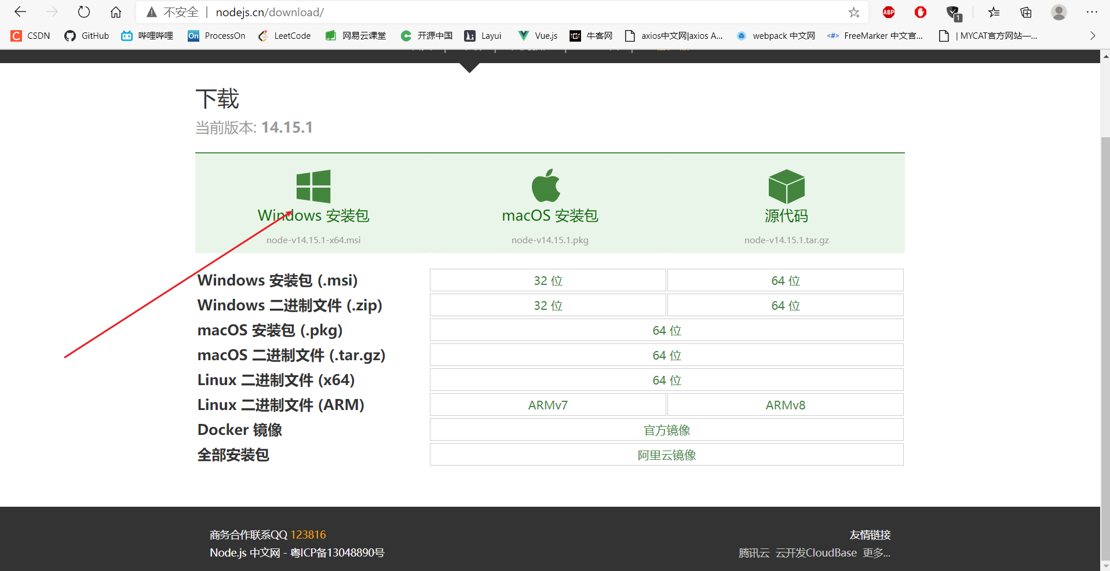This screenshot has height=571, width=1110.
Task: Click the Windows logo installer icon
Action: 313,186
